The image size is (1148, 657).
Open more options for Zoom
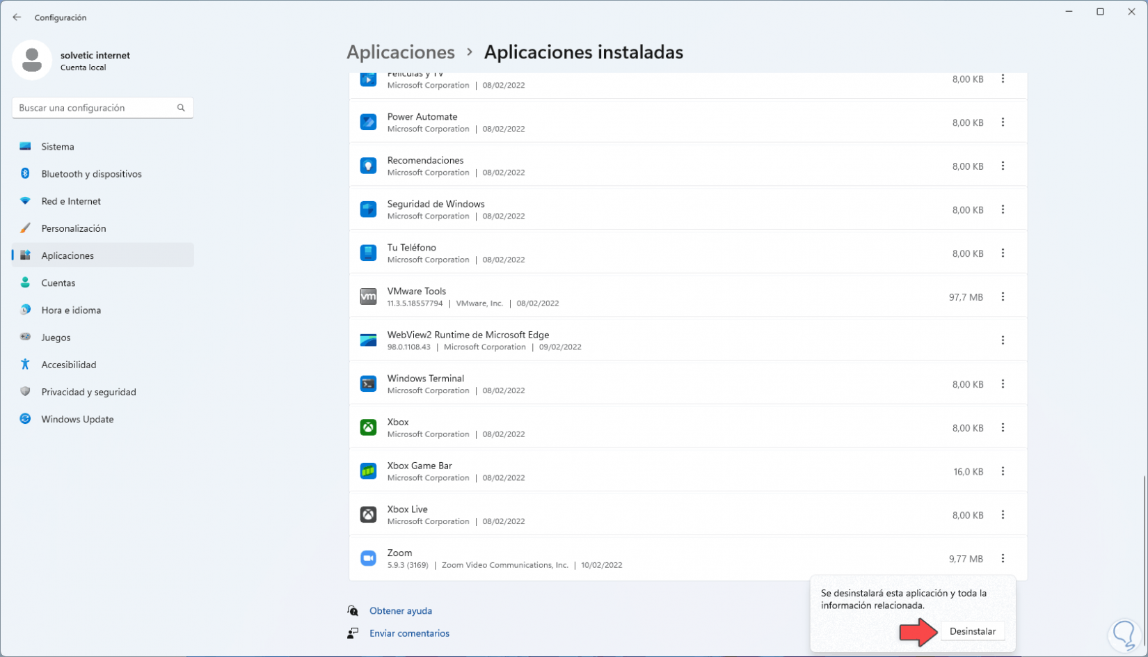pyautogui.click(x=1003, y=558)
